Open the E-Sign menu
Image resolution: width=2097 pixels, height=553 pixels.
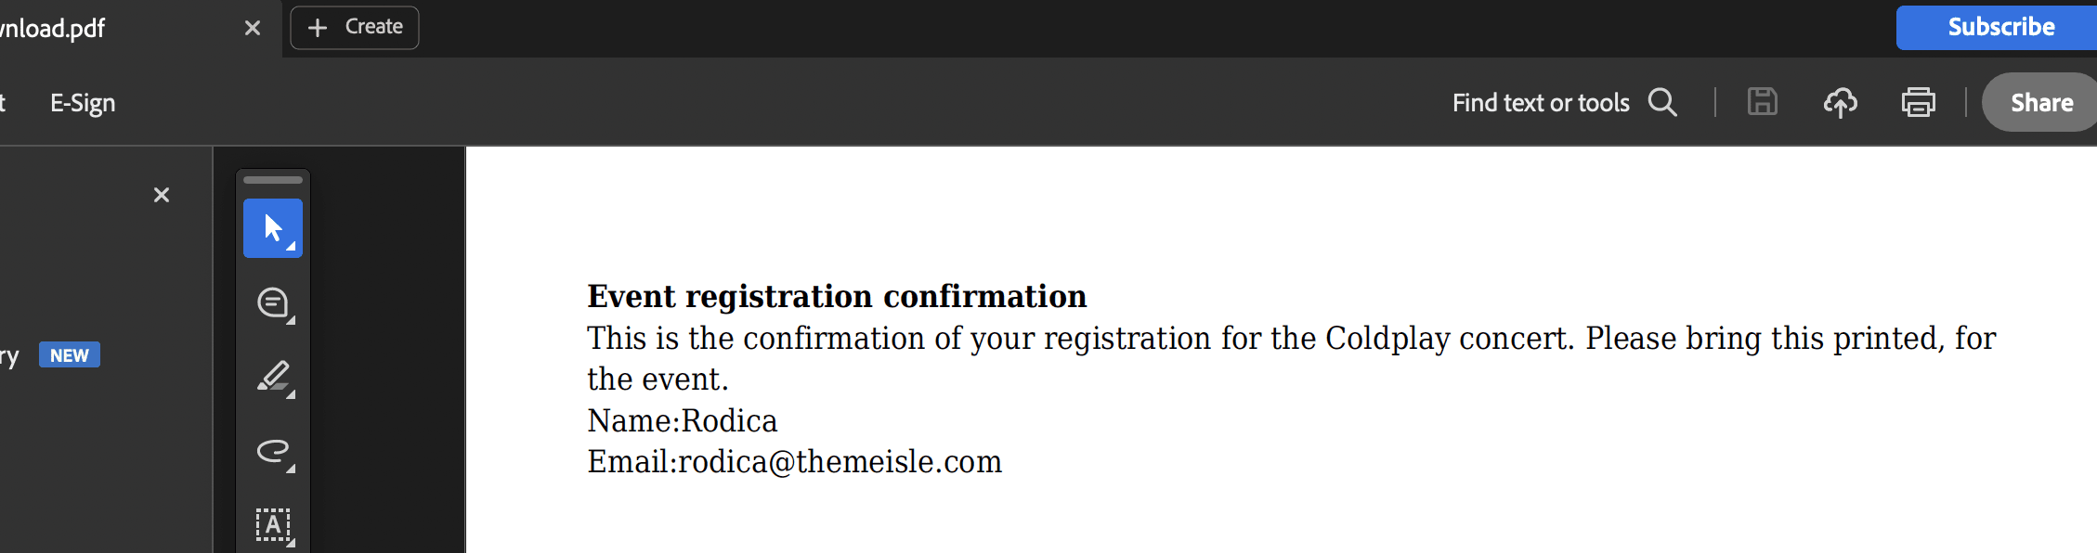point(83,103)
